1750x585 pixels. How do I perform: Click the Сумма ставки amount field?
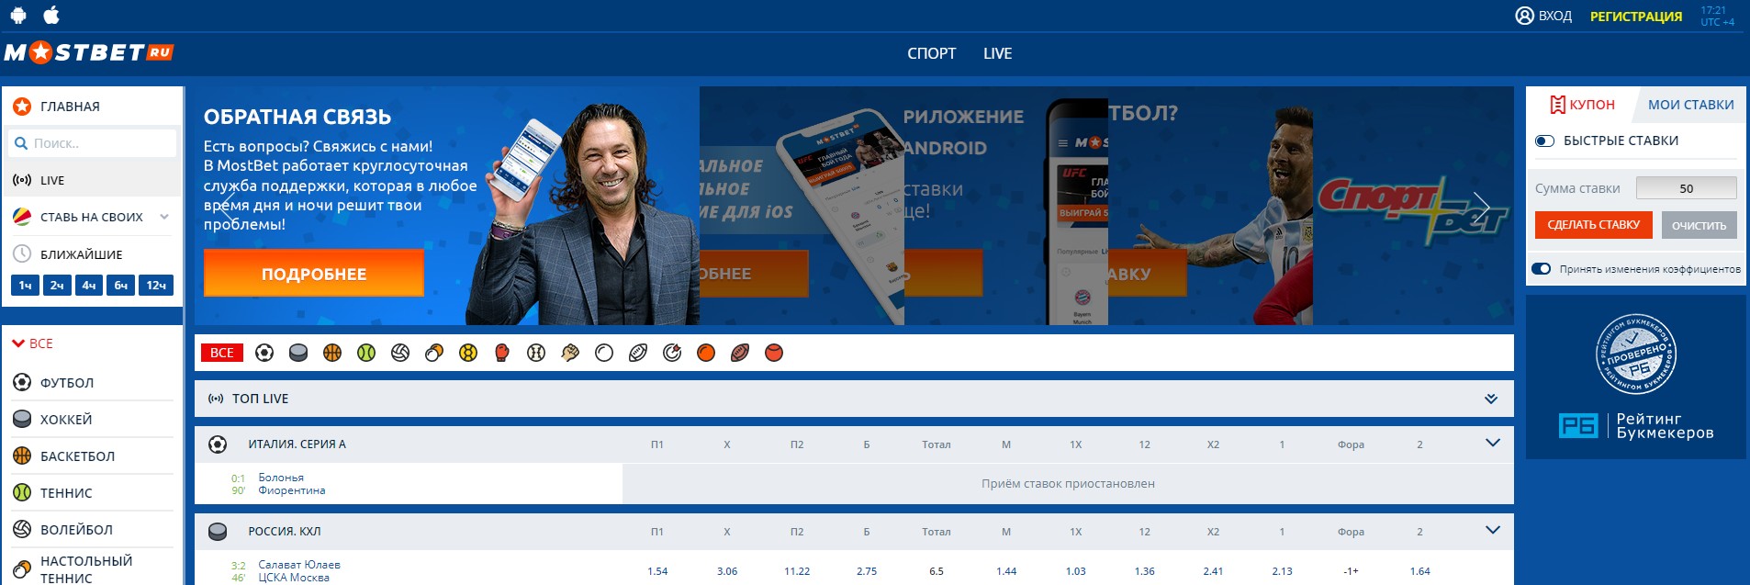(1687, 188)
